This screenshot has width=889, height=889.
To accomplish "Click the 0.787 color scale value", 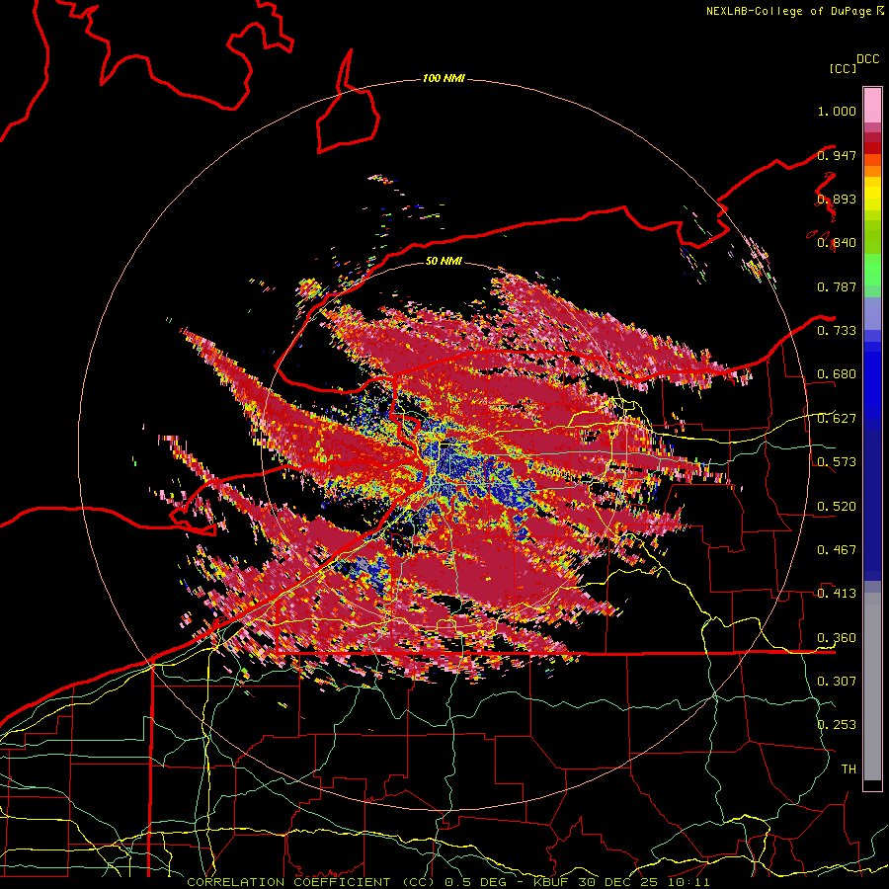I will pos(837,286).
